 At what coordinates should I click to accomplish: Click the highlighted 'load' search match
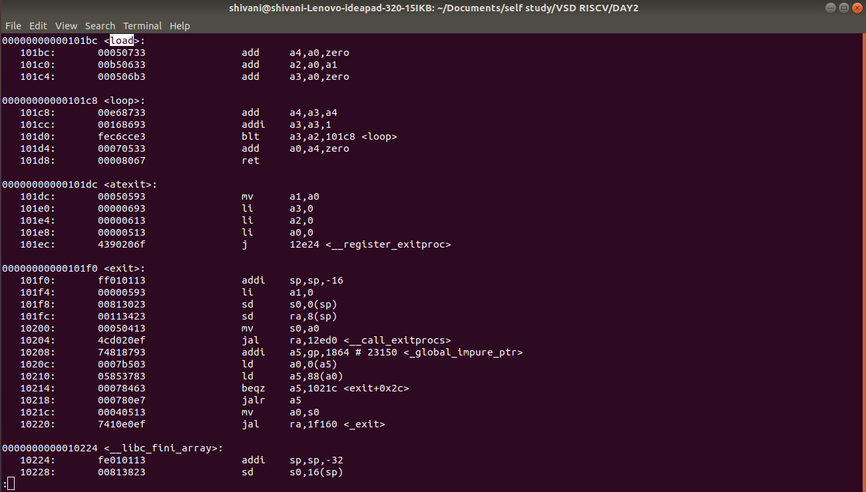coord(122,41)
